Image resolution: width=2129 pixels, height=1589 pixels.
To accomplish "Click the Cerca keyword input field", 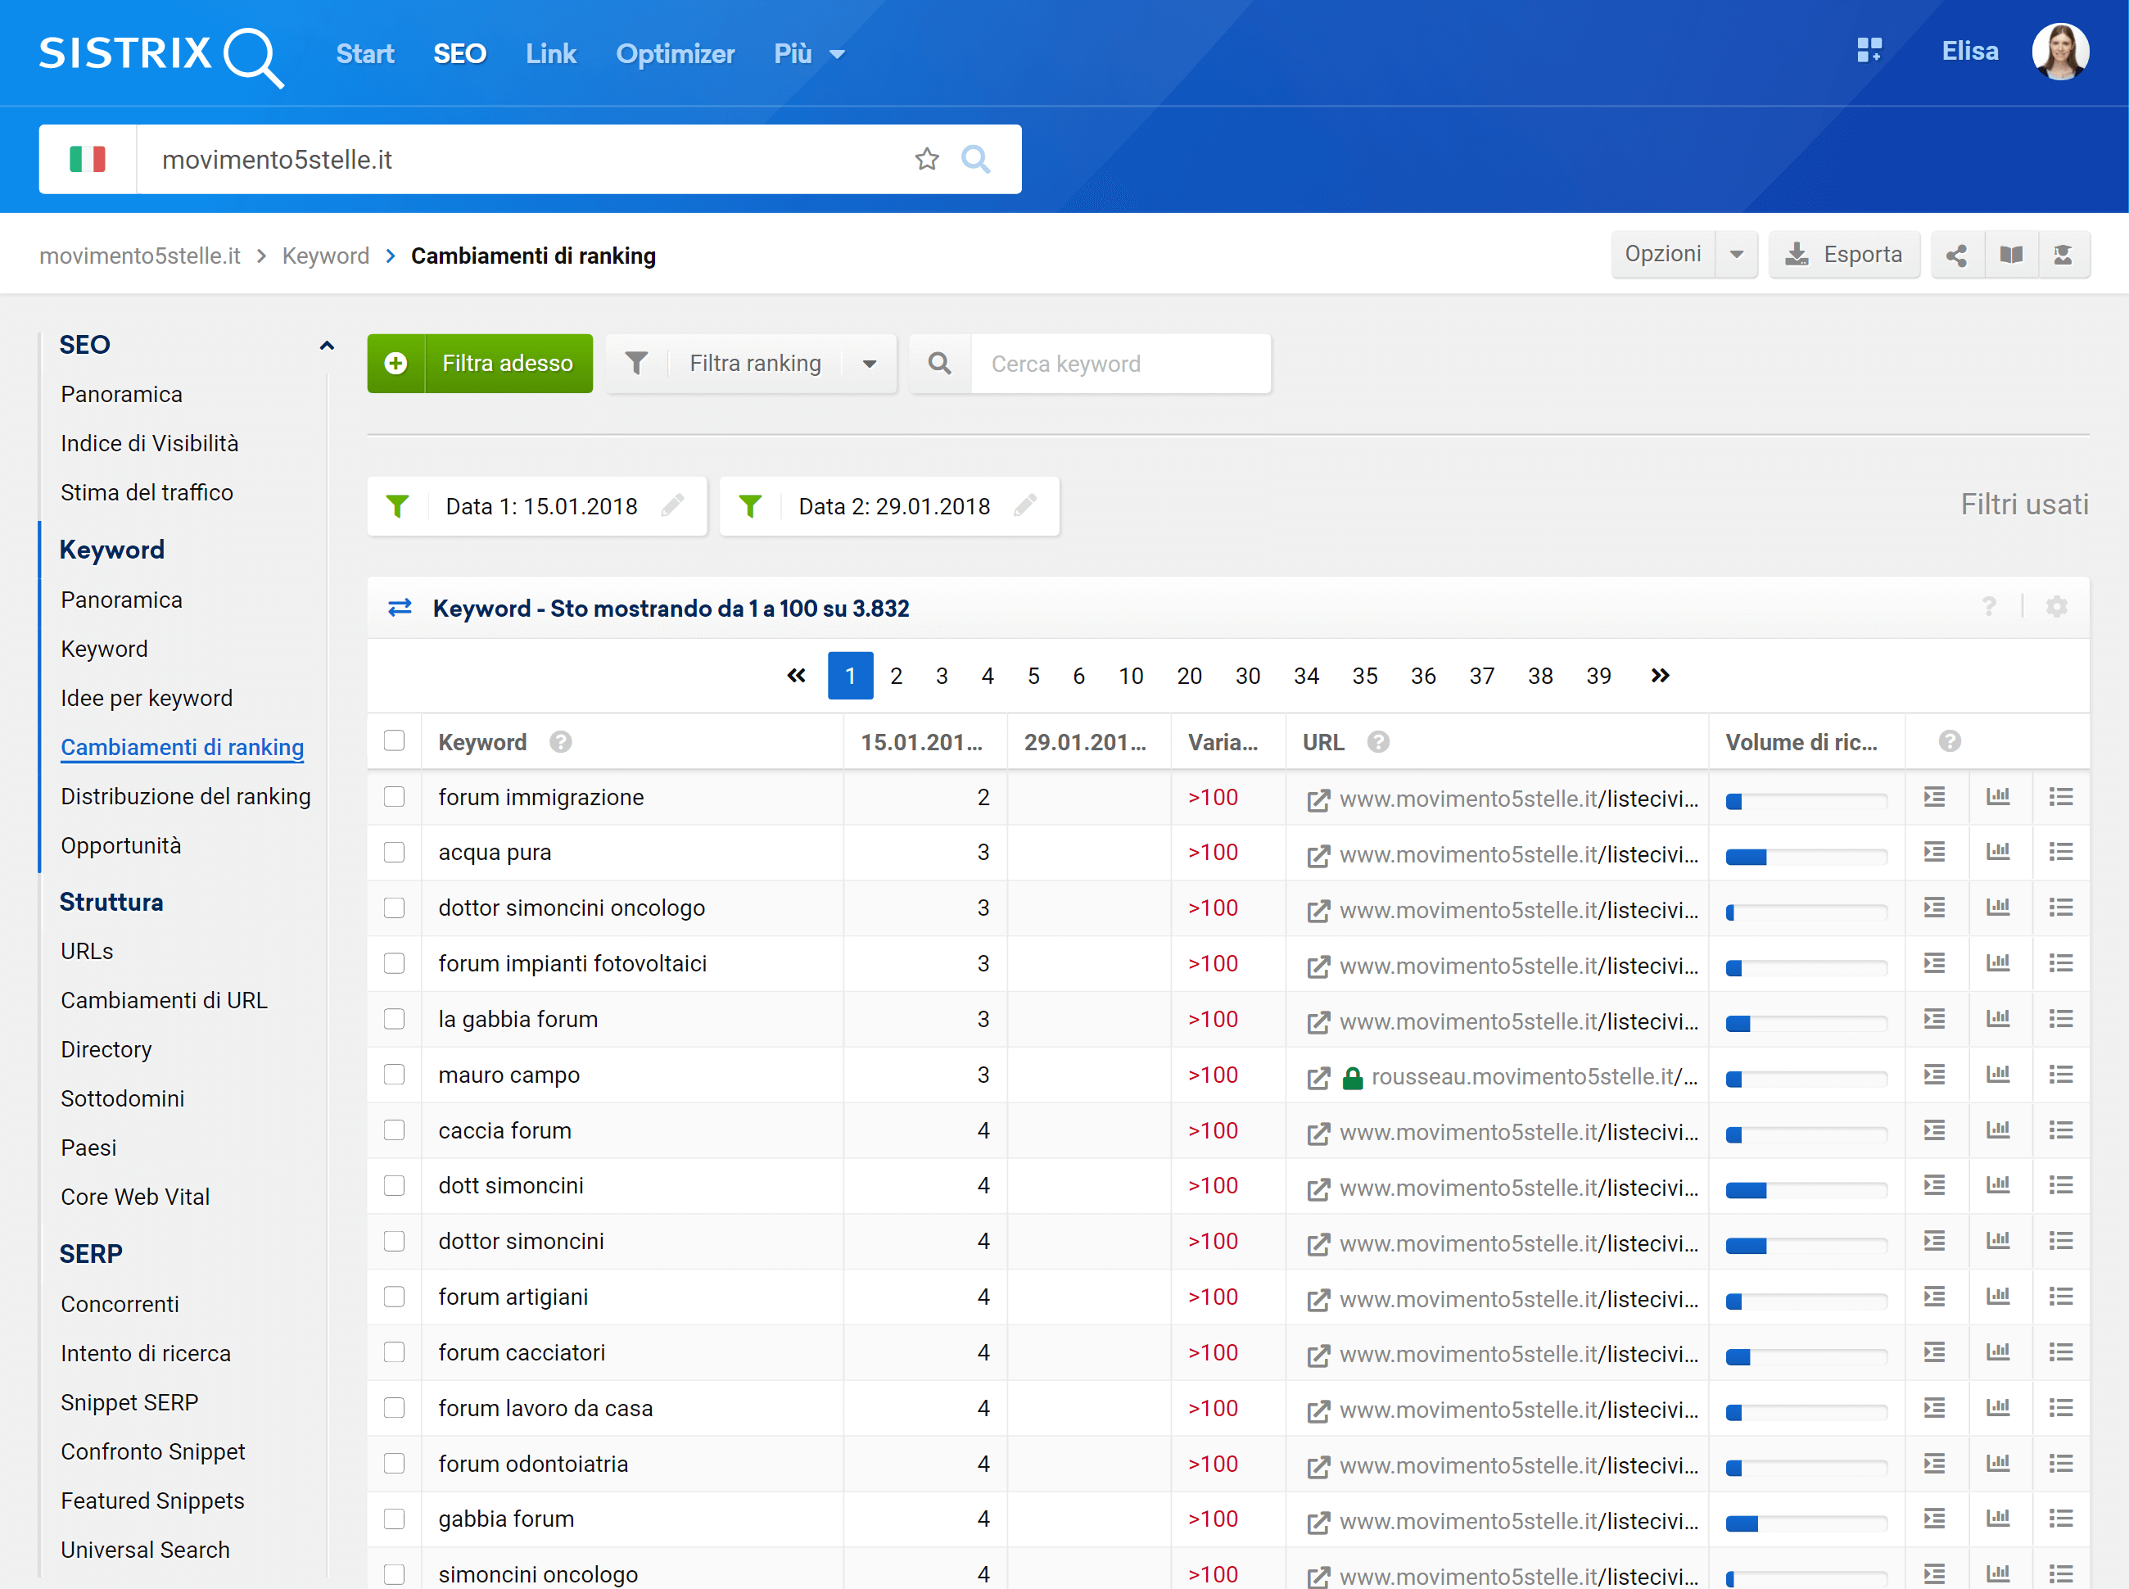I will tap(1120, 364).
